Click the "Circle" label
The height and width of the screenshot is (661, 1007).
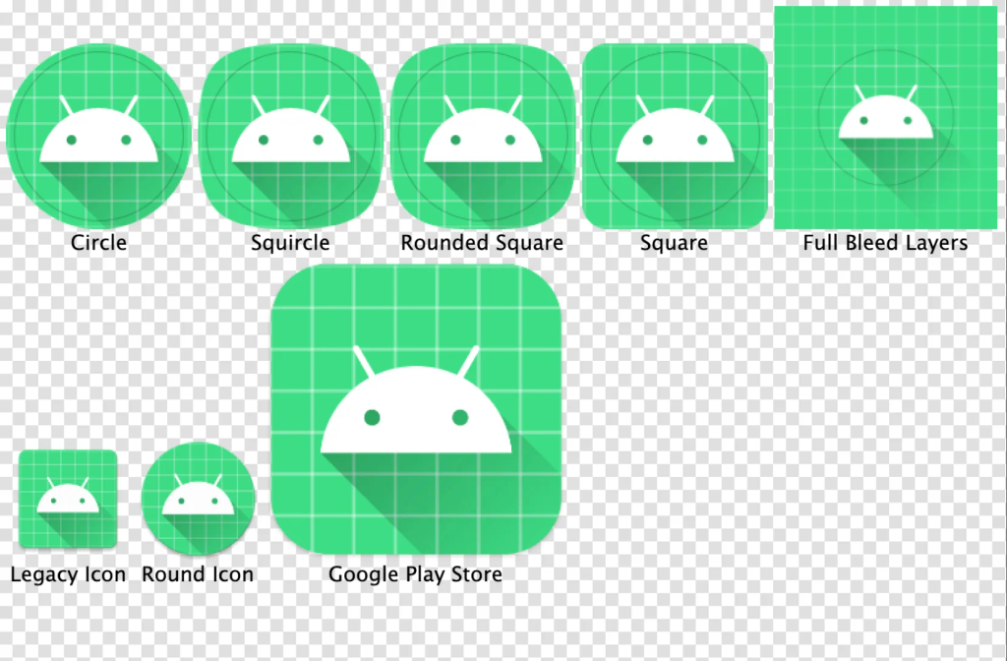pos(99,243)
